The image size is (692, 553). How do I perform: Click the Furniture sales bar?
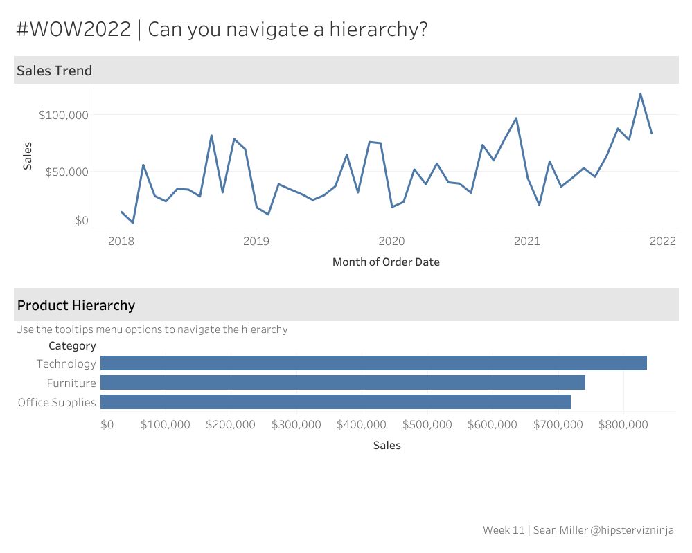[343, 383]
